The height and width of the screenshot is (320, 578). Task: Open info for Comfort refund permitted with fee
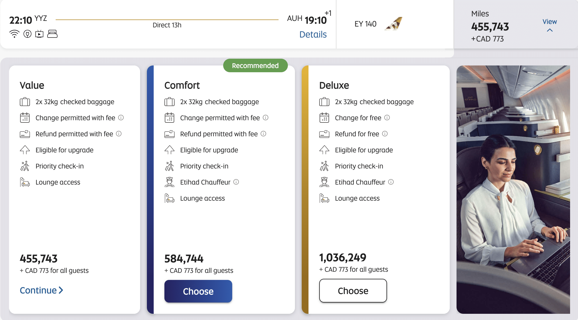pyautogui.click(x=263, y=134)
